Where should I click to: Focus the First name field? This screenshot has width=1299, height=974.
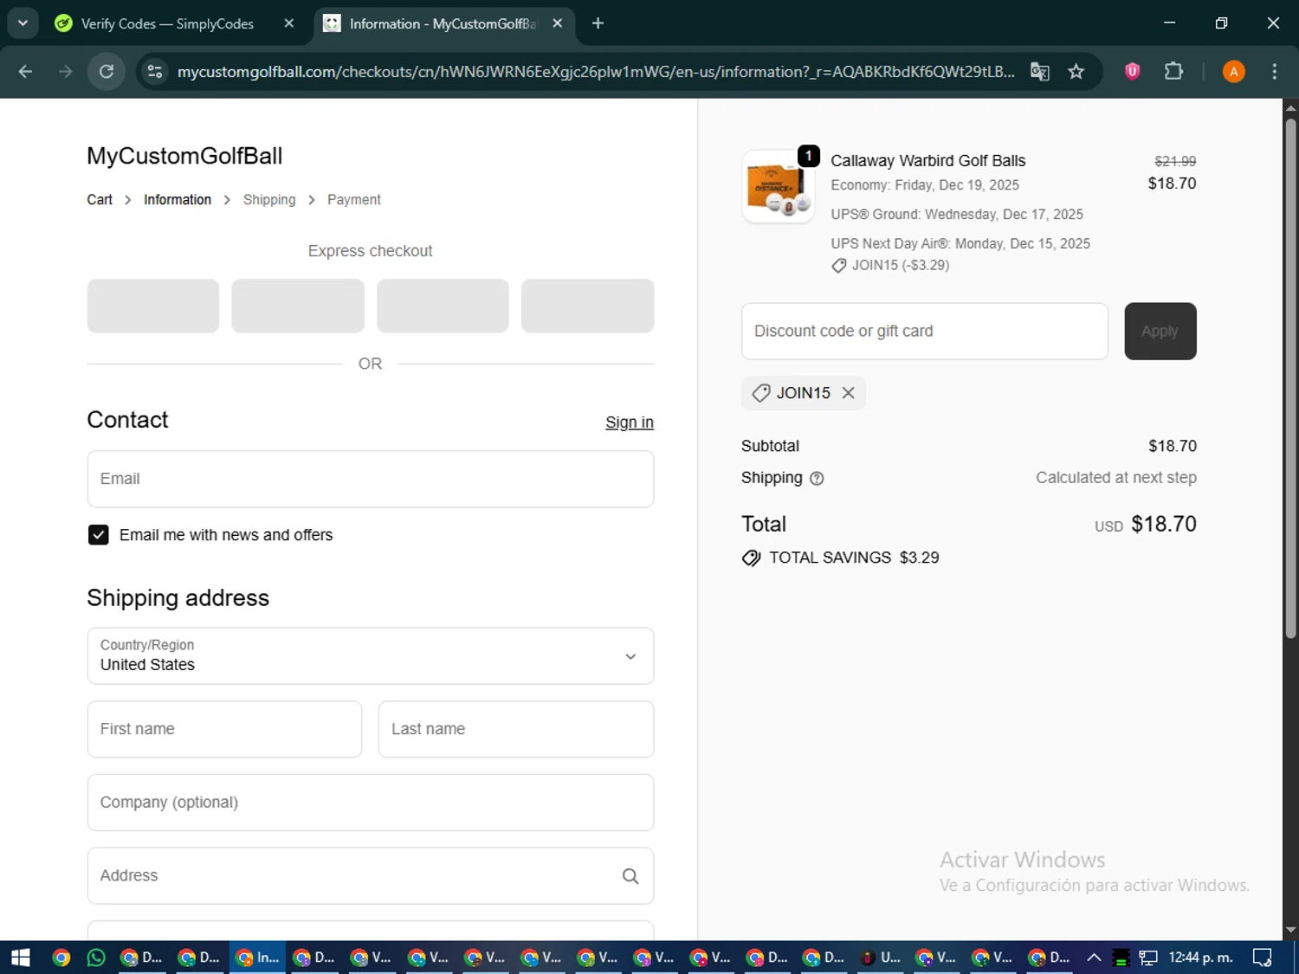point(224,729)
